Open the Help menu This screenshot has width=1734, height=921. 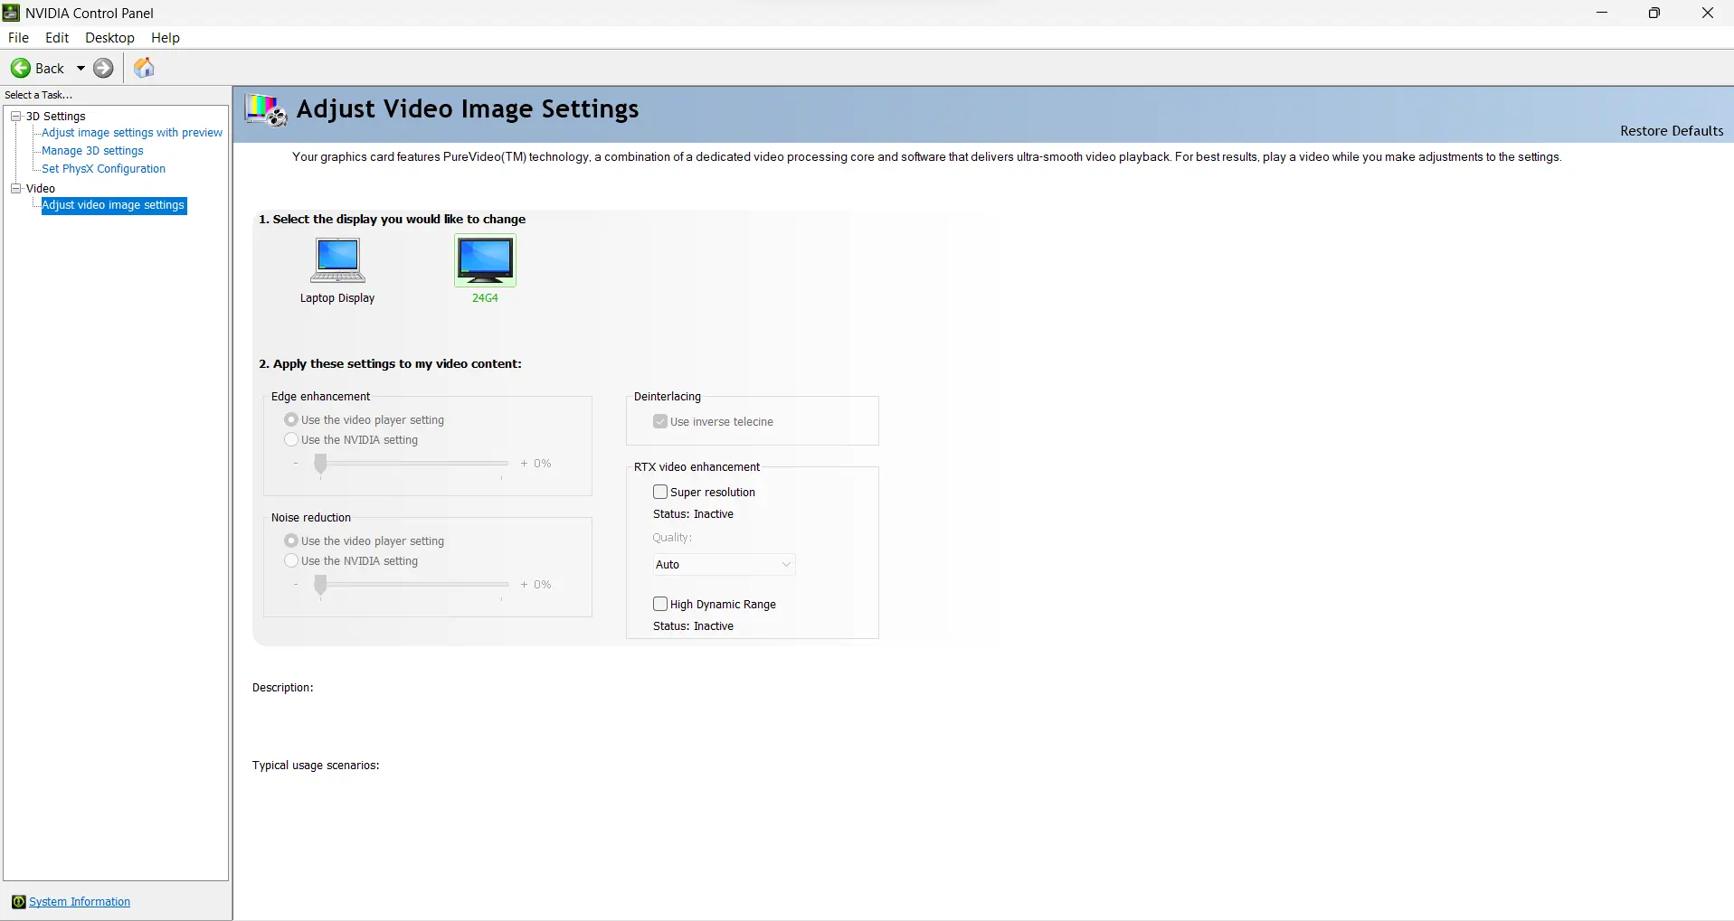point(166,38)
